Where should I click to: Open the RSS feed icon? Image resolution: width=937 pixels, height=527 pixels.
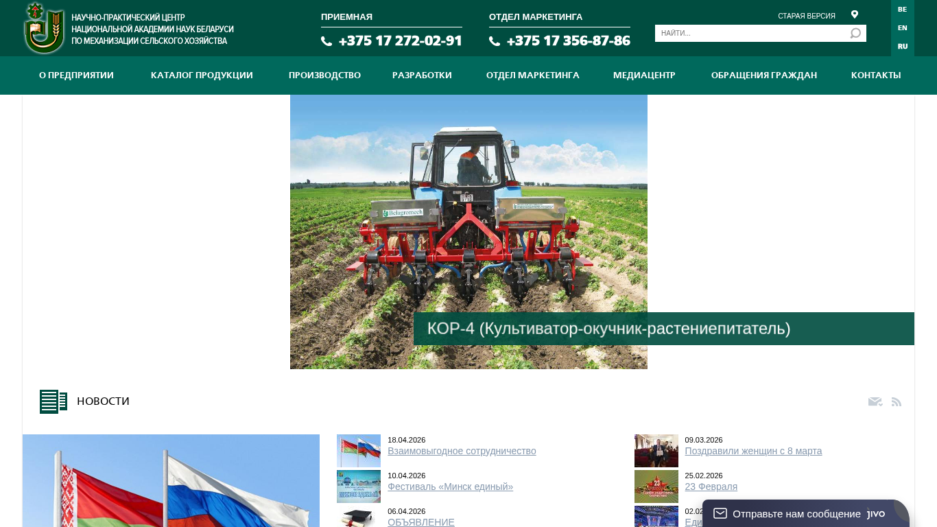point(897,401)
